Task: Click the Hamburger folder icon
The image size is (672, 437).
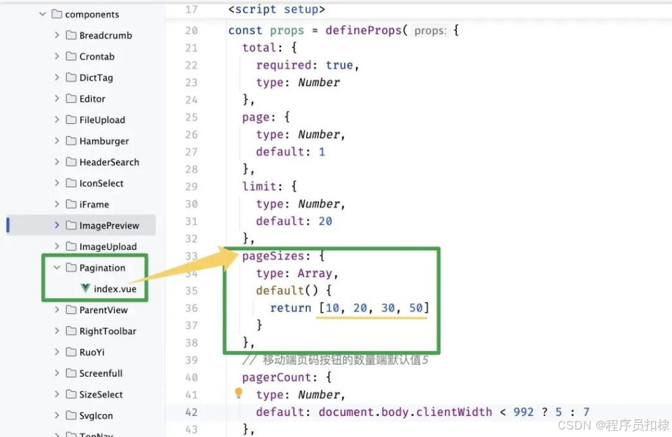Action: (71, 141)
